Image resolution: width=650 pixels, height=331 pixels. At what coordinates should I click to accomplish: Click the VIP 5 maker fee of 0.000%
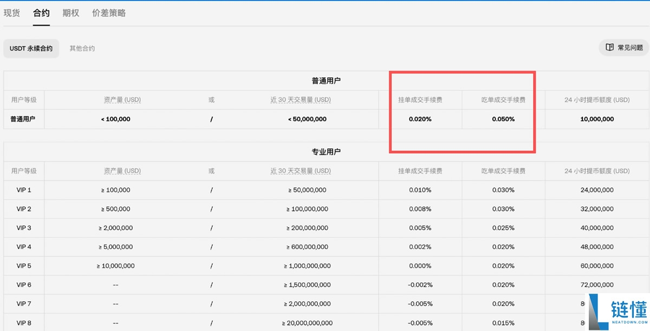420,266
